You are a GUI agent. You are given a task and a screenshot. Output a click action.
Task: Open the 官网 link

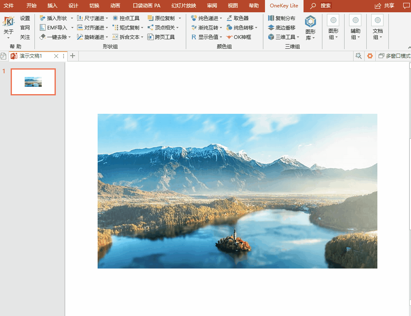pyautogui.click(x=25, y=27)
